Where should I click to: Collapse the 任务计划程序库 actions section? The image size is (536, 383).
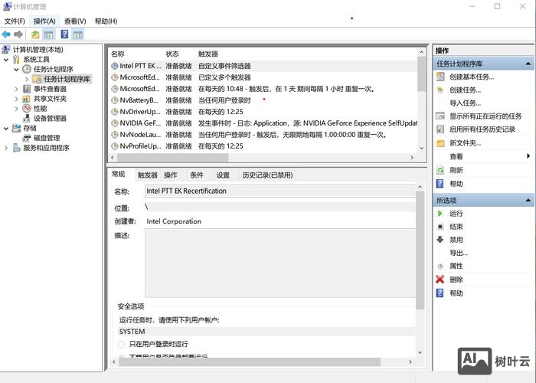528,64
